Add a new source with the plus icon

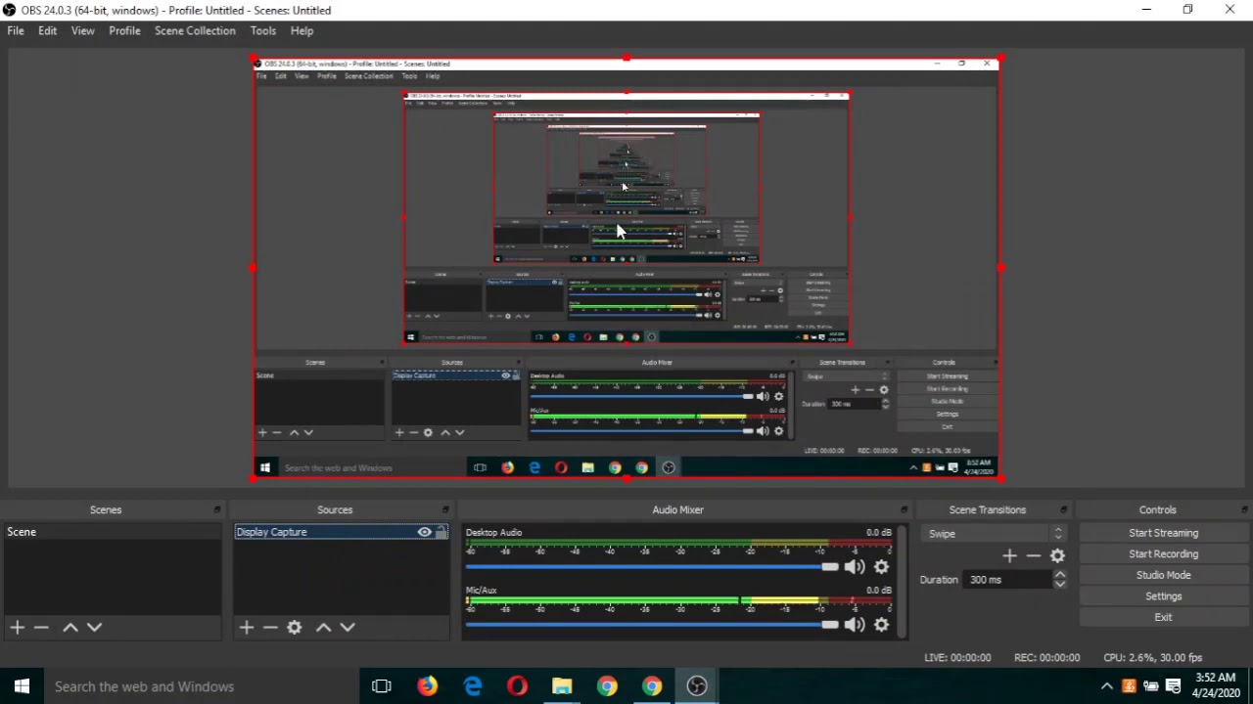[x=247, y=627]
